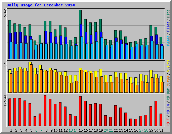
Task: Click the red kB bar for day 1
Action: click(10, 112)
